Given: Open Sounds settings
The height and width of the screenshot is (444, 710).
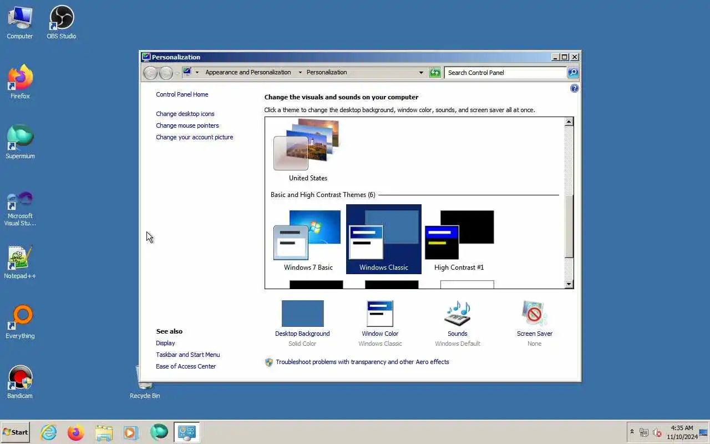Looking at the screenshot, I should pos(458,323).
